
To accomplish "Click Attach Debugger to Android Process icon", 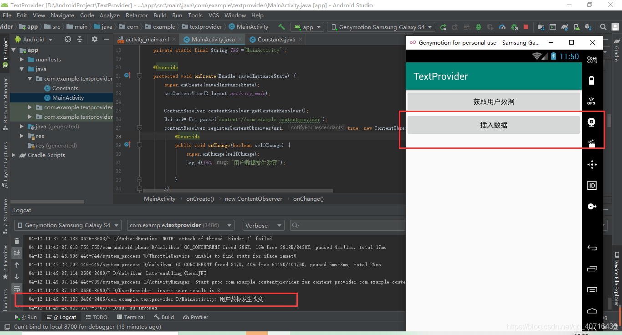I will click(514, 27).
